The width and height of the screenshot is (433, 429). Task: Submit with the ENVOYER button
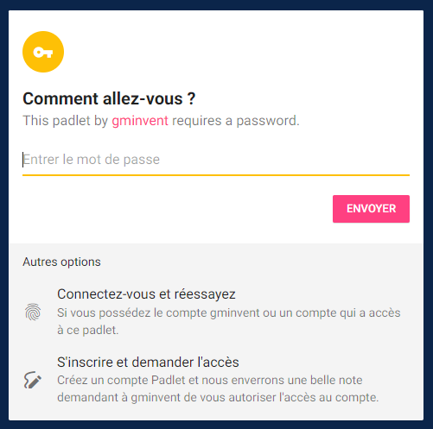pos(371,209)
